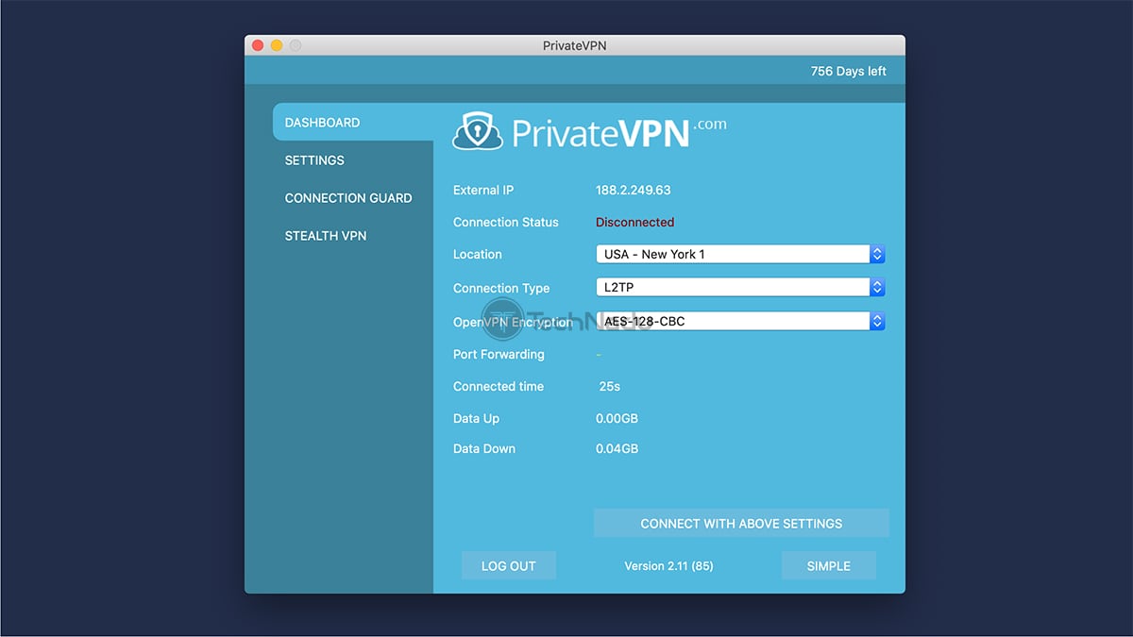Go to the Stealth VPN tab
Screen dimensions: 1133x637
click(x=326, y=236)
